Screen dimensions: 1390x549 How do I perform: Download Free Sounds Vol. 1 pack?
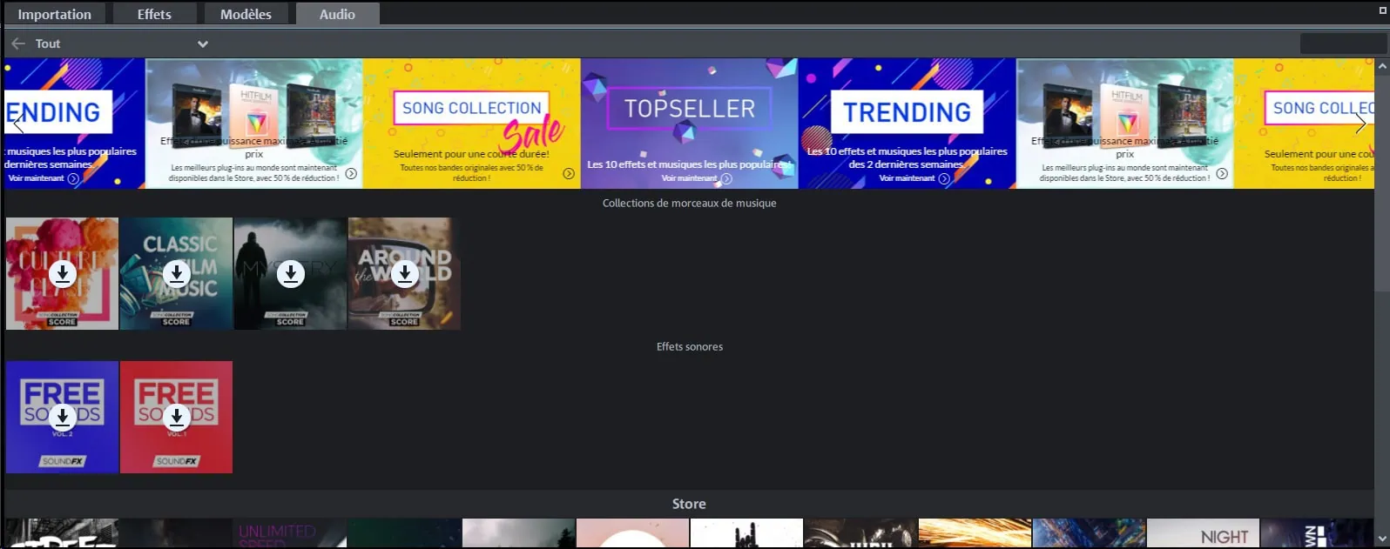(177, 418)
